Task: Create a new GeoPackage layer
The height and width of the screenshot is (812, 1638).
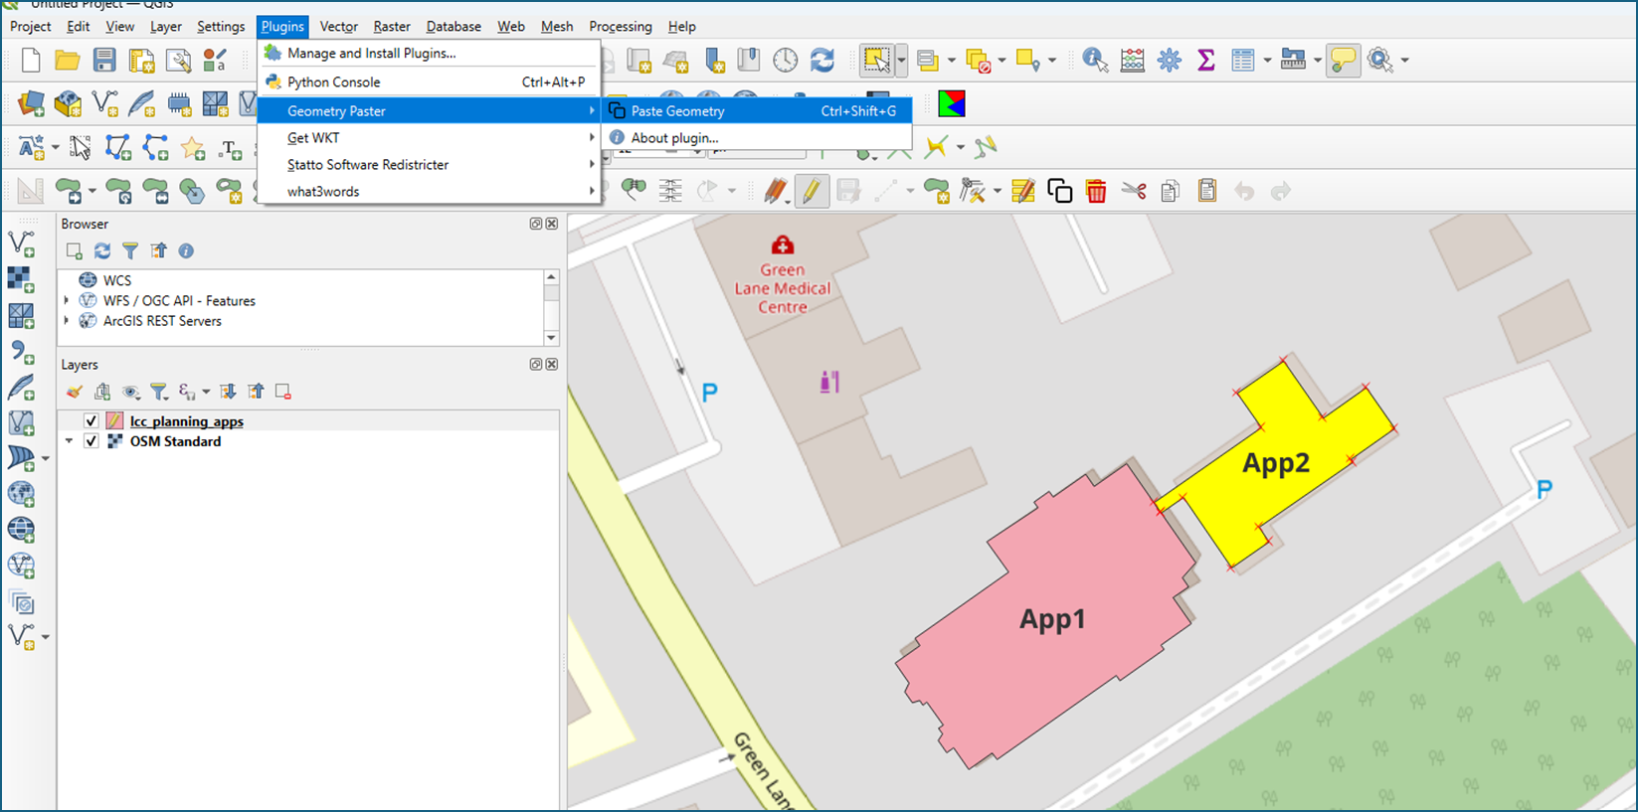Action: coord(68,103)
